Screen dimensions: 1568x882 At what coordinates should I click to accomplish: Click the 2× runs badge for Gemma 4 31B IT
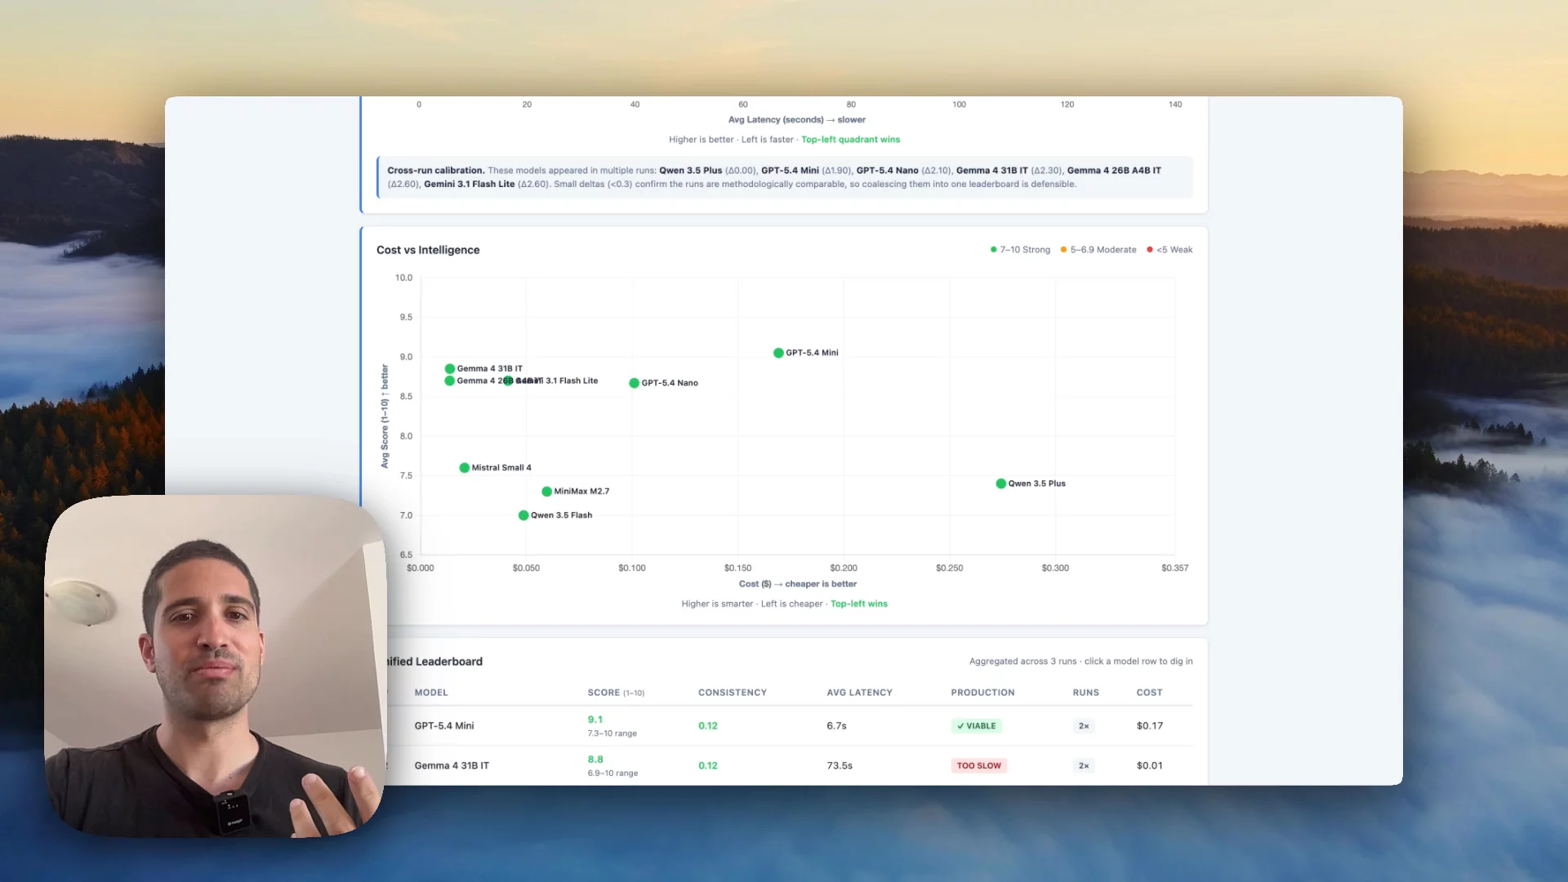[1084, 766]
